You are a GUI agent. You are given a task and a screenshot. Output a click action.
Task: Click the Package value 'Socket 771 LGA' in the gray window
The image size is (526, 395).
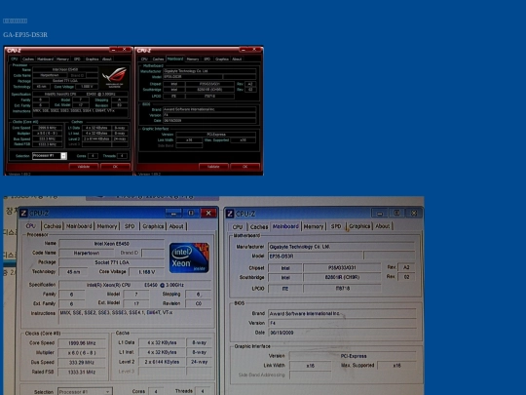click(x=112, y=262)
